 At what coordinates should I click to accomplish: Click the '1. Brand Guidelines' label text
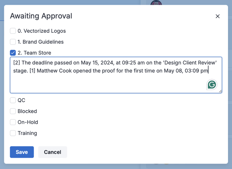40,42
